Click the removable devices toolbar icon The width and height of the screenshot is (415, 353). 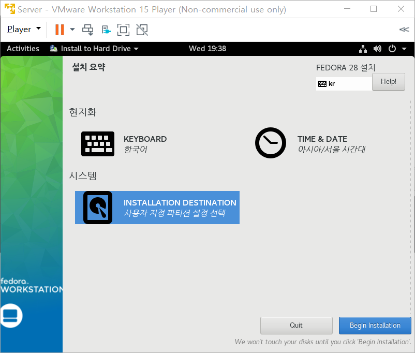(x=106, y=30)
